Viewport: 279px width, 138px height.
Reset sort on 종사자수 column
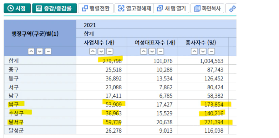pos(211,52)
